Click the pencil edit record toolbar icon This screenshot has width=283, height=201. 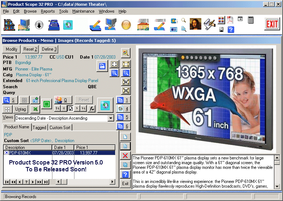(95, 25)
